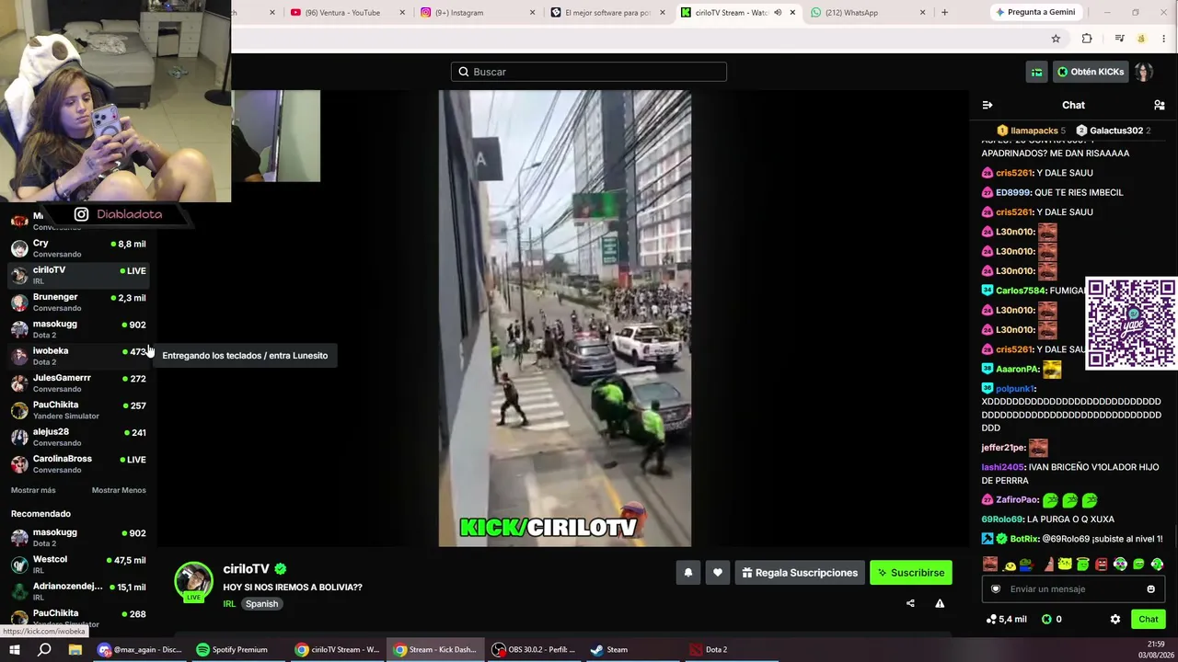Click the chat identity badge icon
This screenshot has height=662, width=1178.
996,589
